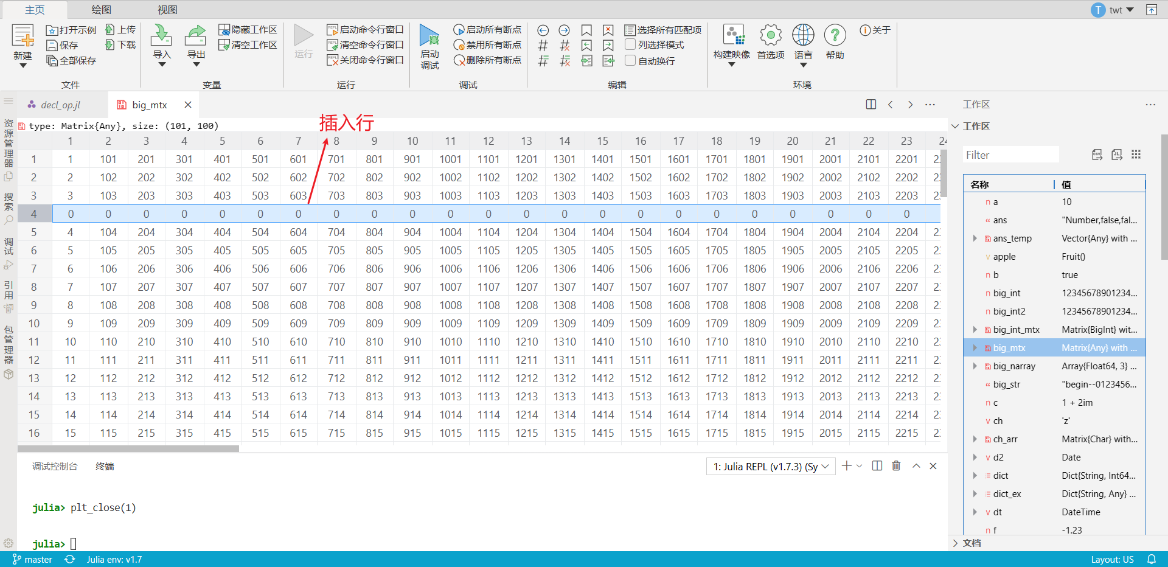Add block comment with the hash lines icon
This screenshot has height=567, width=1168.
point(543,61)
